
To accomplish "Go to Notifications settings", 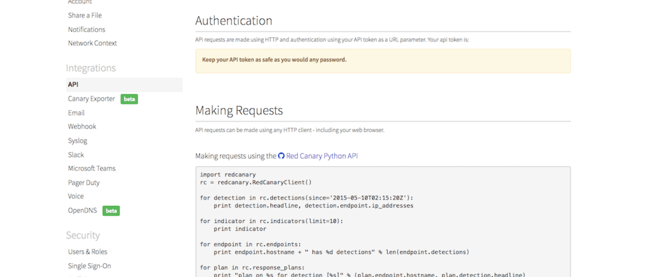I will 87,29.
